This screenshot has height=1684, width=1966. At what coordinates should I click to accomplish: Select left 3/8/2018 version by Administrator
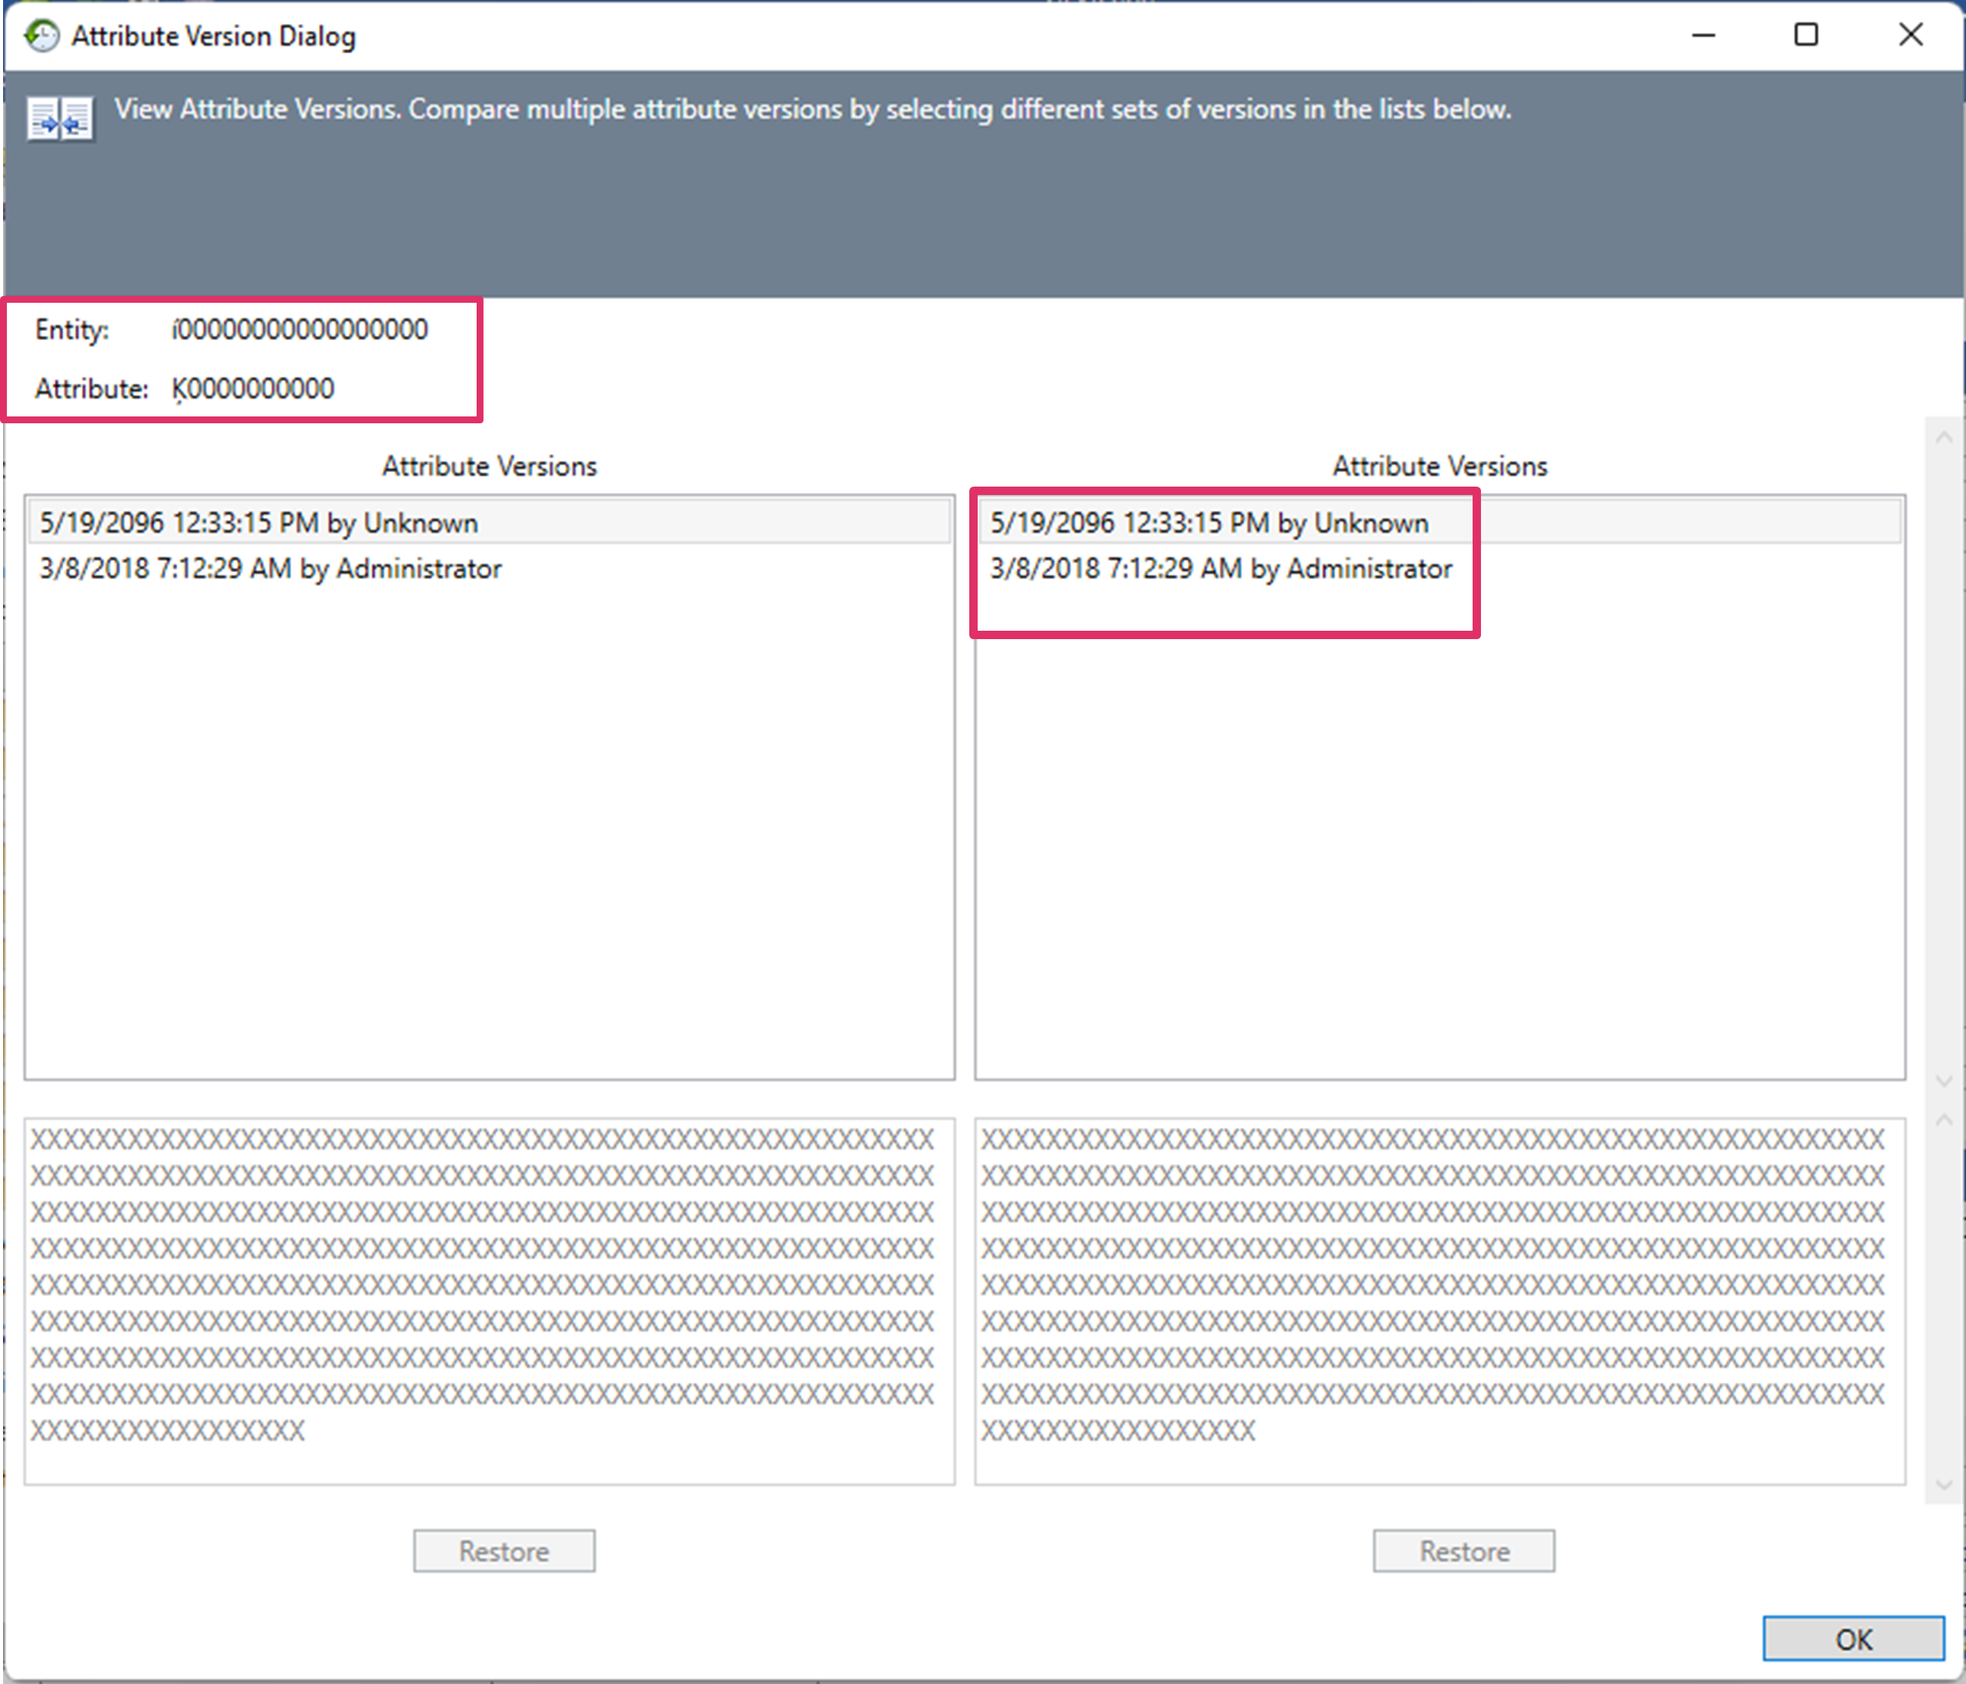click(271, 568)
